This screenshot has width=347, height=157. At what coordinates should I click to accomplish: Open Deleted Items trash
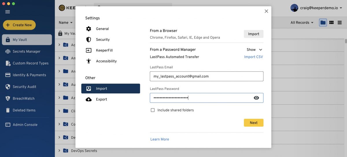(x=24, y=110)
